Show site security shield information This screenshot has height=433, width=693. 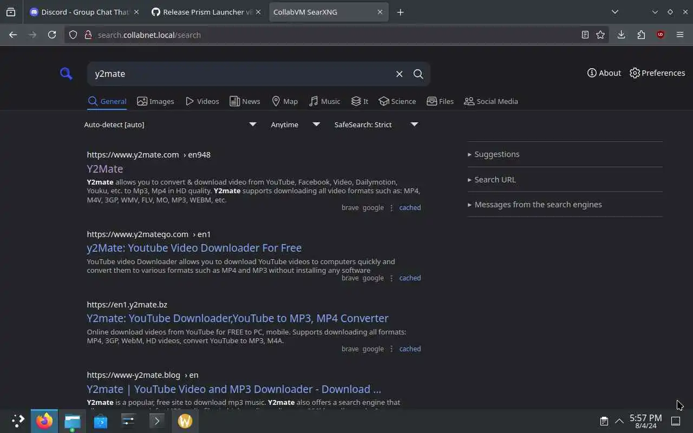pos(73,35)
